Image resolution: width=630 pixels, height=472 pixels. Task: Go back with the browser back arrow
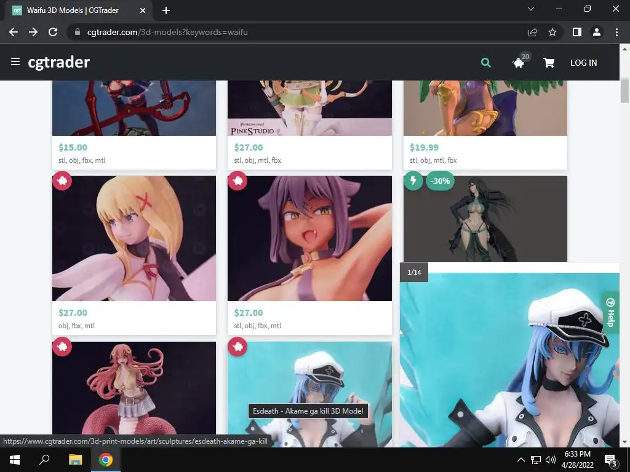pos(14,32)
